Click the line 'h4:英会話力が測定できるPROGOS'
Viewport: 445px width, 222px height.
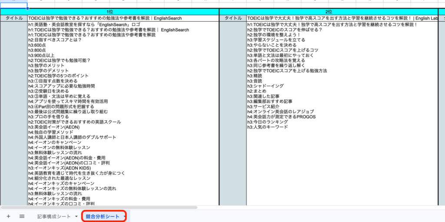(x=282, y=117)
